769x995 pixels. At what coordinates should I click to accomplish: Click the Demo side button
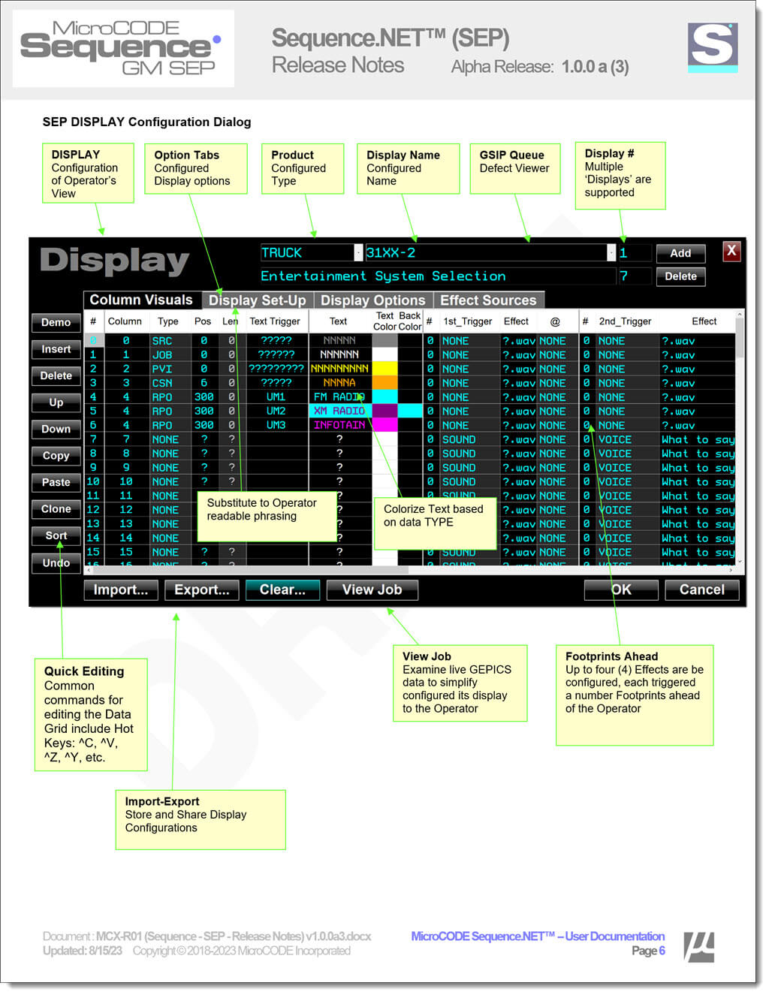(56, 323)
